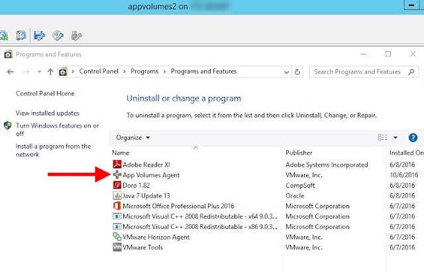Select the Java 7 Update 13 icon

tap(117, 196)
